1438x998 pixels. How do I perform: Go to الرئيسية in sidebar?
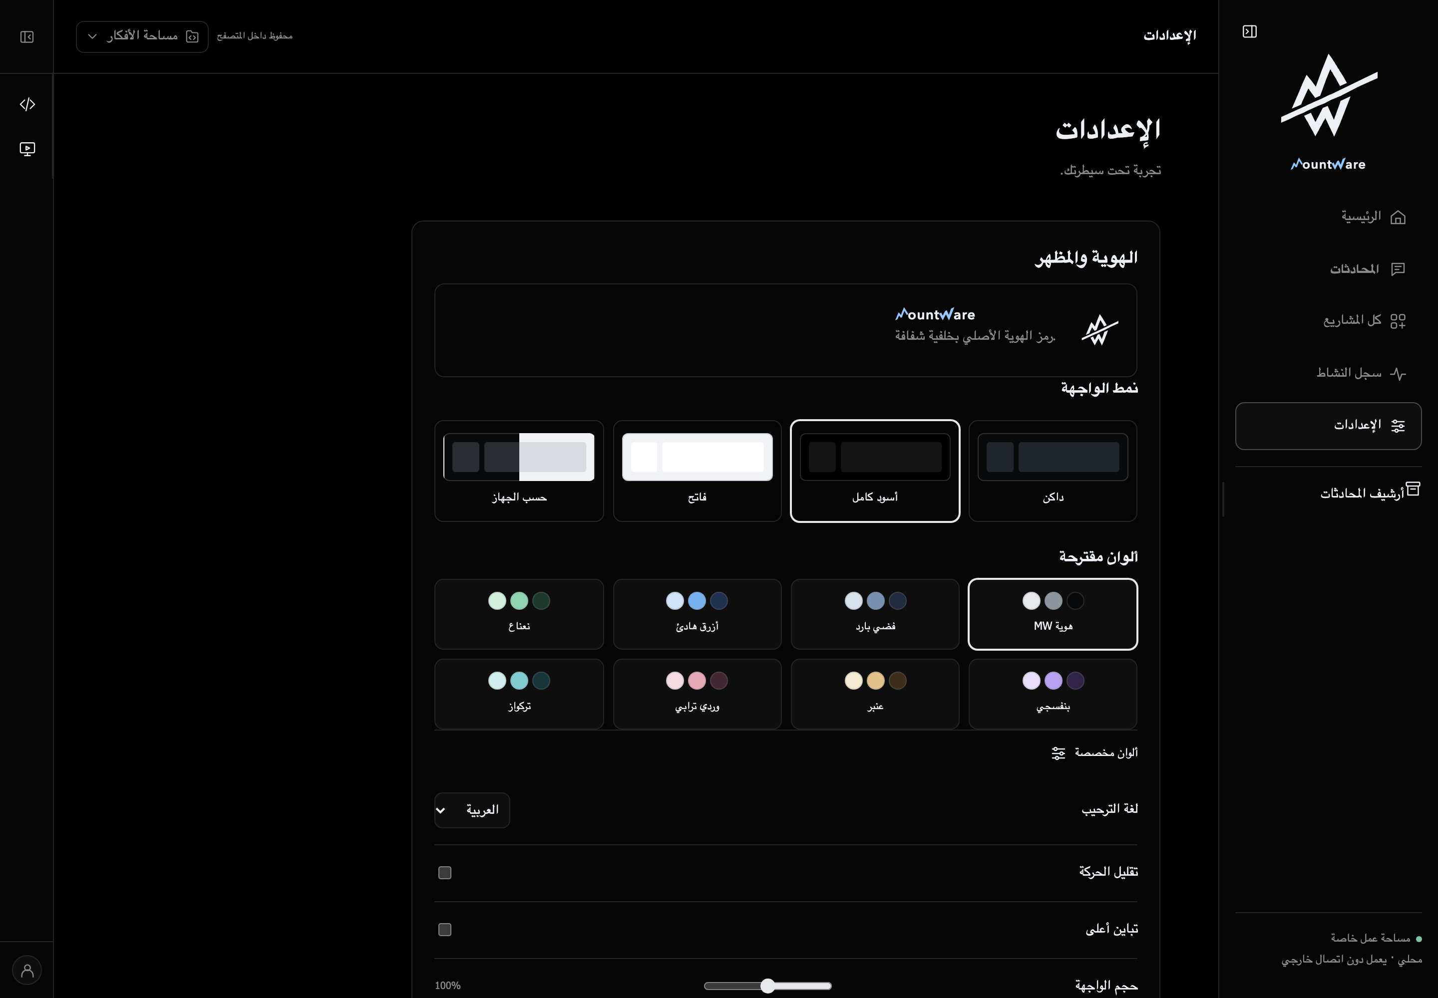click(1329, 218)
